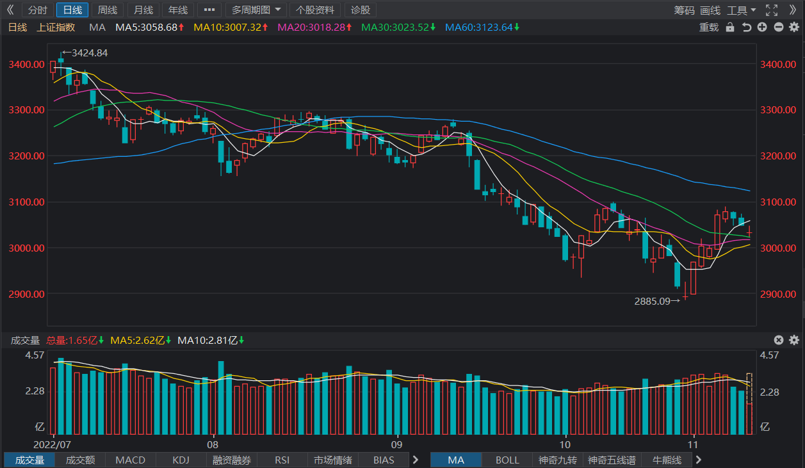
Task: Zoom in on the chart using the plus icon
Action: (x=760, y=28)
